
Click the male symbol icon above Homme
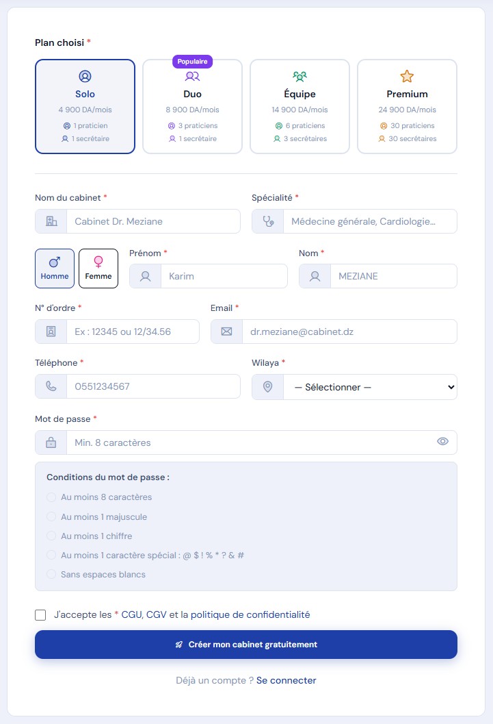(55, 262)
